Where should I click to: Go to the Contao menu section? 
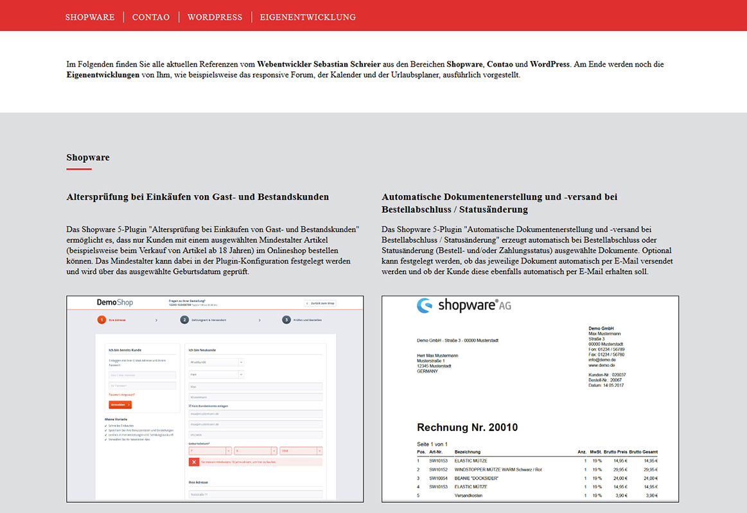[150, 17]
